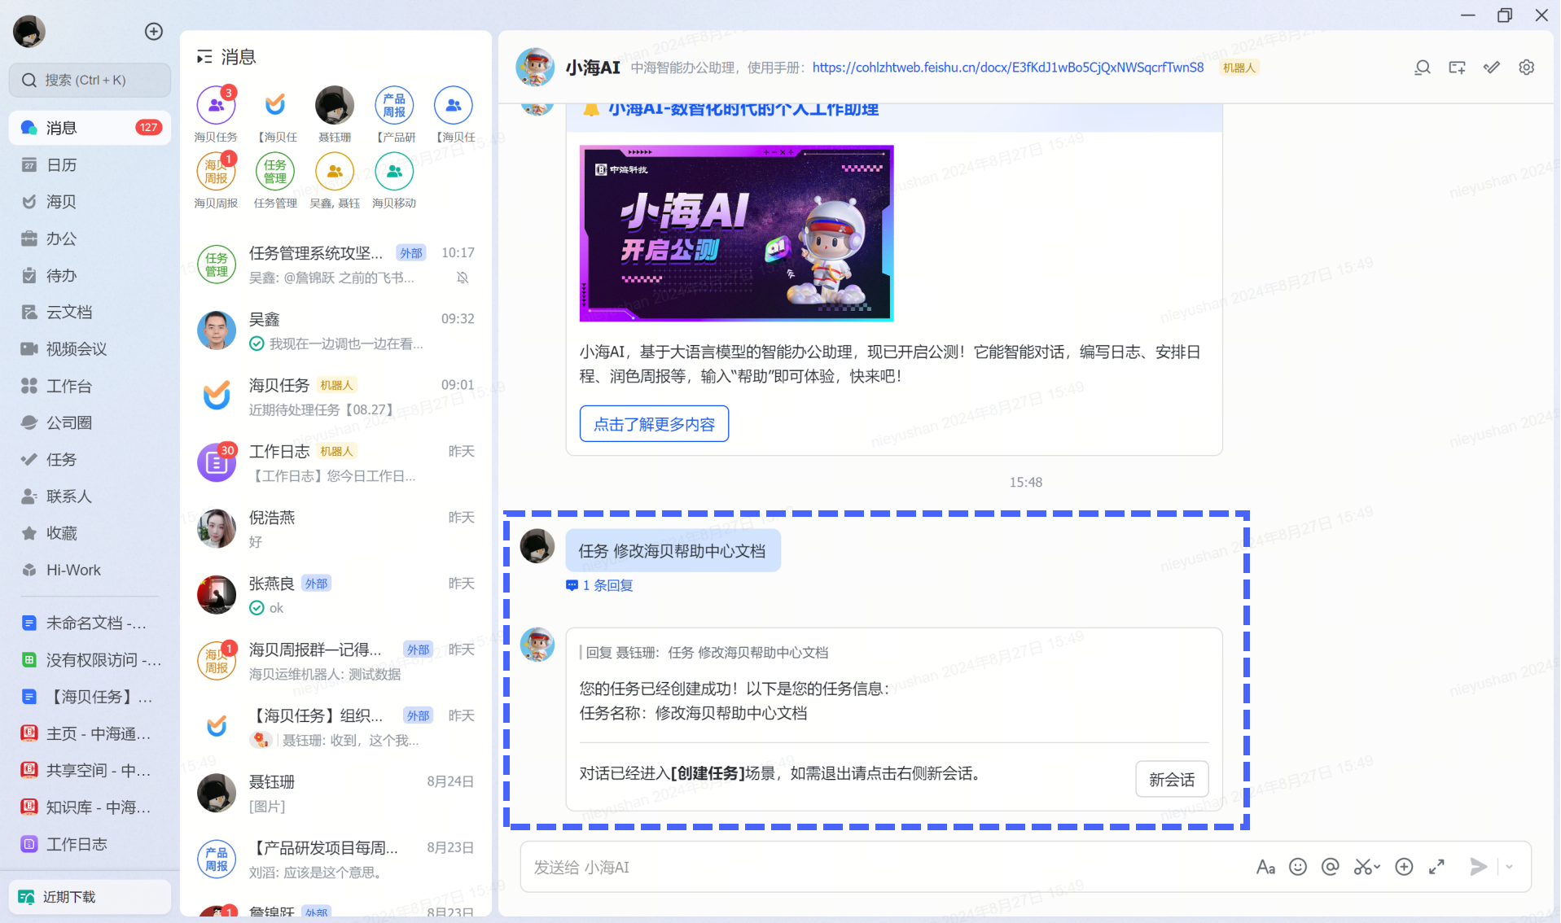Open 没有权限访问 pinned sheet
Screen dimensions: 1561x923
(x=90, y=659)
